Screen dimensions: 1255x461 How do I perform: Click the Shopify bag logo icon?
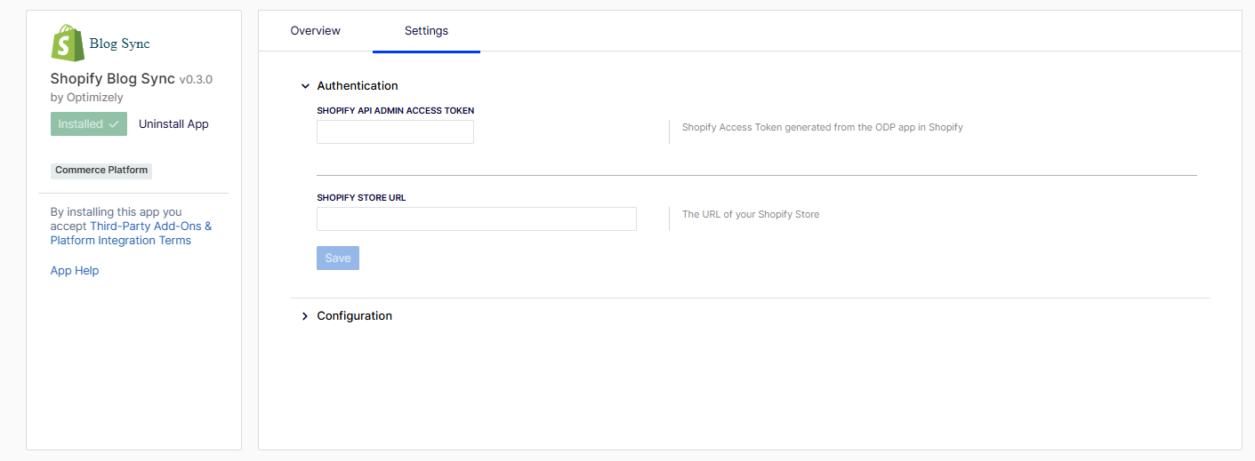point(67,44)
